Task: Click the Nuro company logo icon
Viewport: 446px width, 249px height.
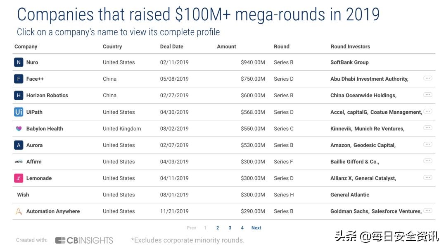Action: [x=19, y=62]
